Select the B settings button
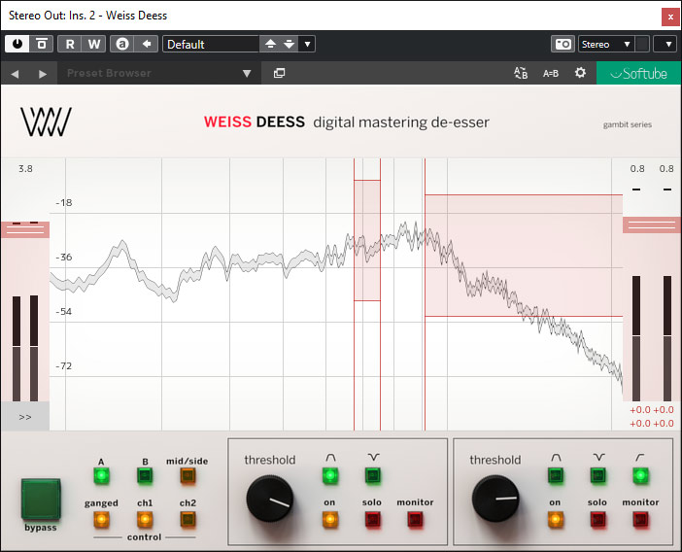 pos(145,476)
